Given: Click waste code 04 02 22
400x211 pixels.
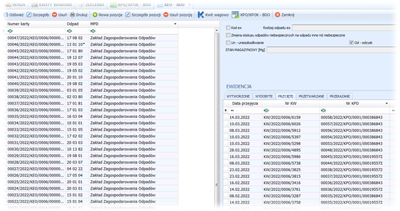Looking at the screenshot, I should pos(74,169).
